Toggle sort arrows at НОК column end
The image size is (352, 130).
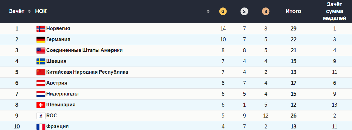click(x=208, y=12)
